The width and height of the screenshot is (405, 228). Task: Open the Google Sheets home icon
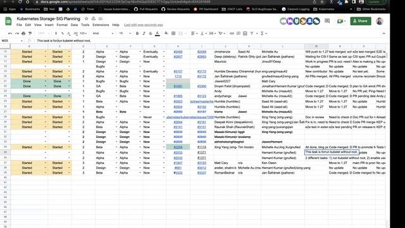(x=8, y=21)
